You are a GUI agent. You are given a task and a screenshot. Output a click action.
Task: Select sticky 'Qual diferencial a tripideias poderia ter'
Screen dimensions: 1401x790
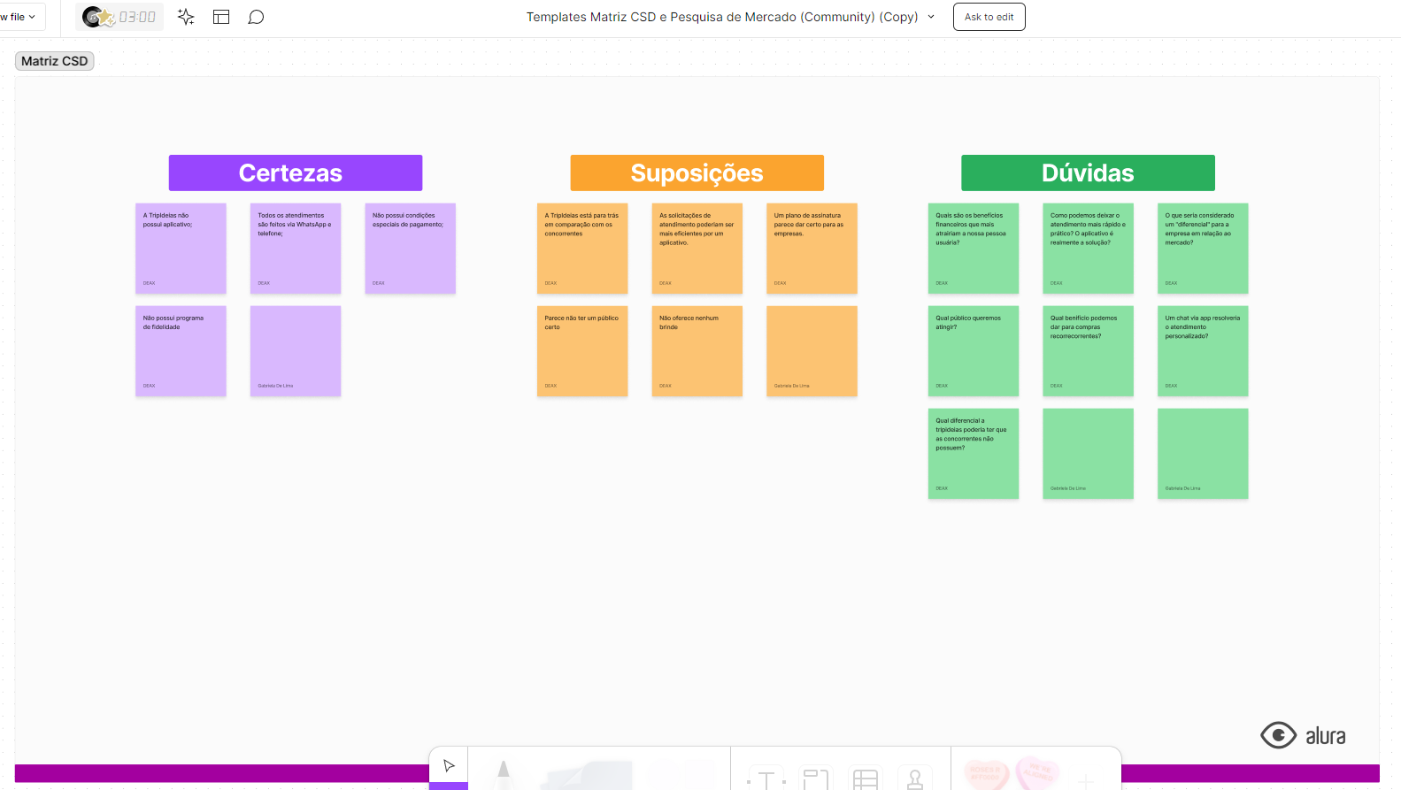pos(974,454)
